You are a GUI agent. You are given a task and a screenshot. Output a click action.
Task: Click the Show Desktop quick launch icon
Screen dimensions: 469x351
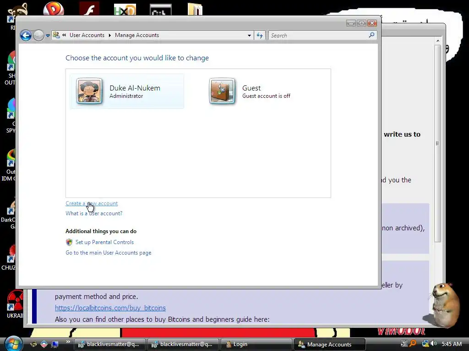[x=55, y=344]
